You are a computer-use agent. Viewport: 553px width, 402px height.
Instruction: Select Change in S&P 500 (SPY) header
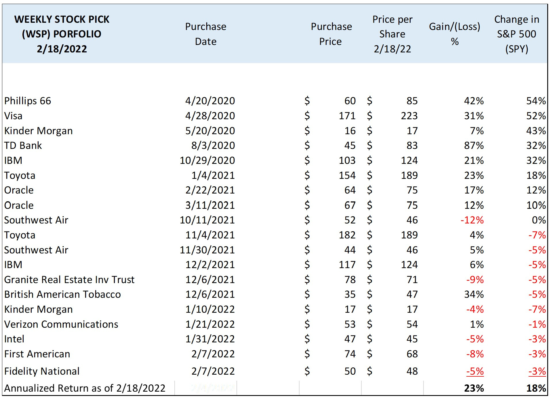click(517, 34)
